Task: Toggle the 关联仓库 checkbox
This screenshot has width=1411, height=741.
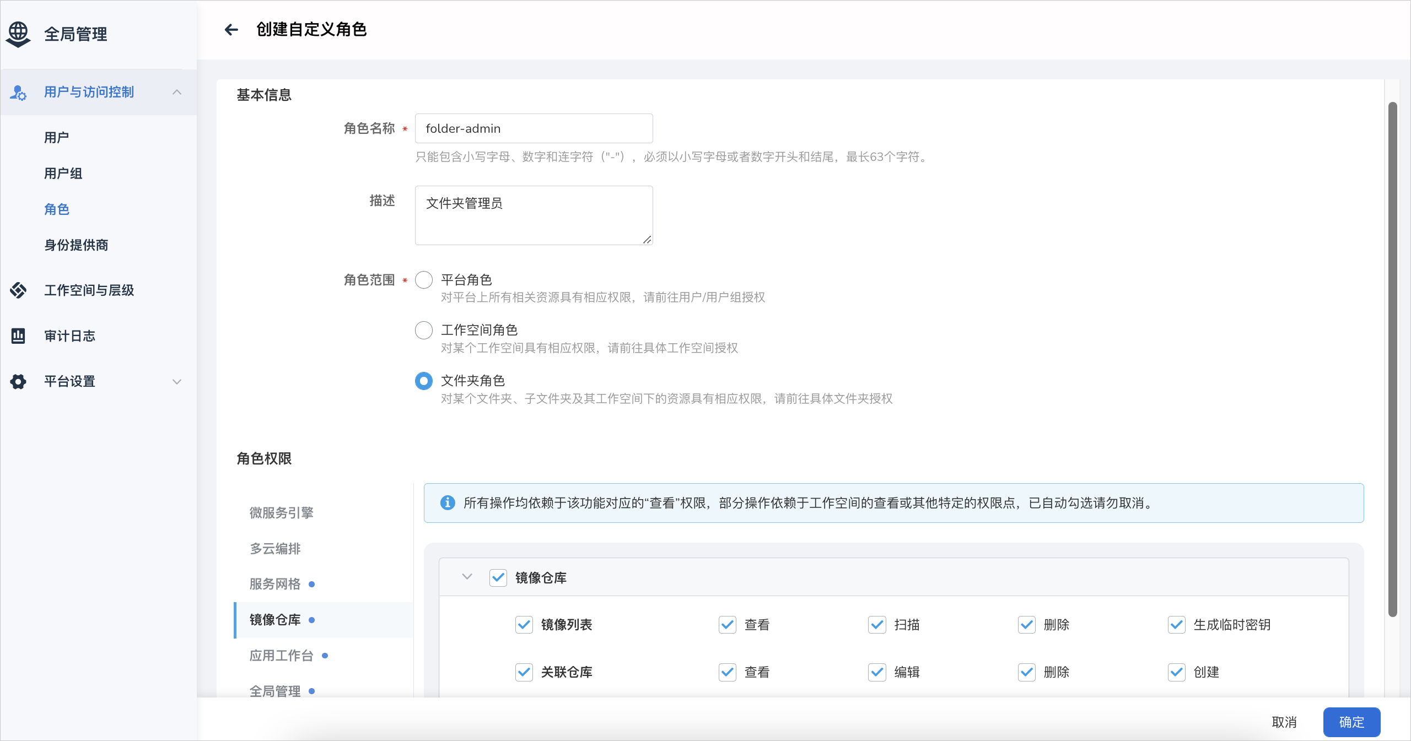Action: coord(524,672)
